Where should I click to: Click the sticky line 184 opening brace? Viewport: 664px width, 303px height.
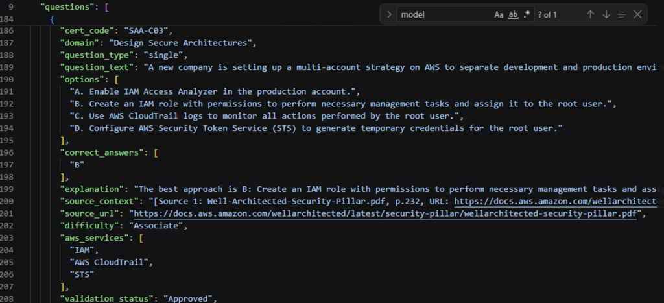pos(52,19)
